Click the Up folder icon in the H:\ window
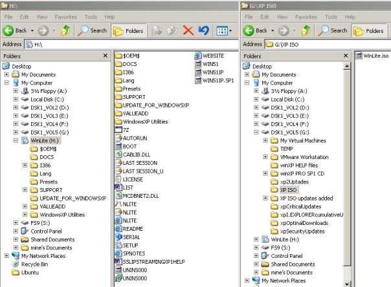 (x=65, y=30)
